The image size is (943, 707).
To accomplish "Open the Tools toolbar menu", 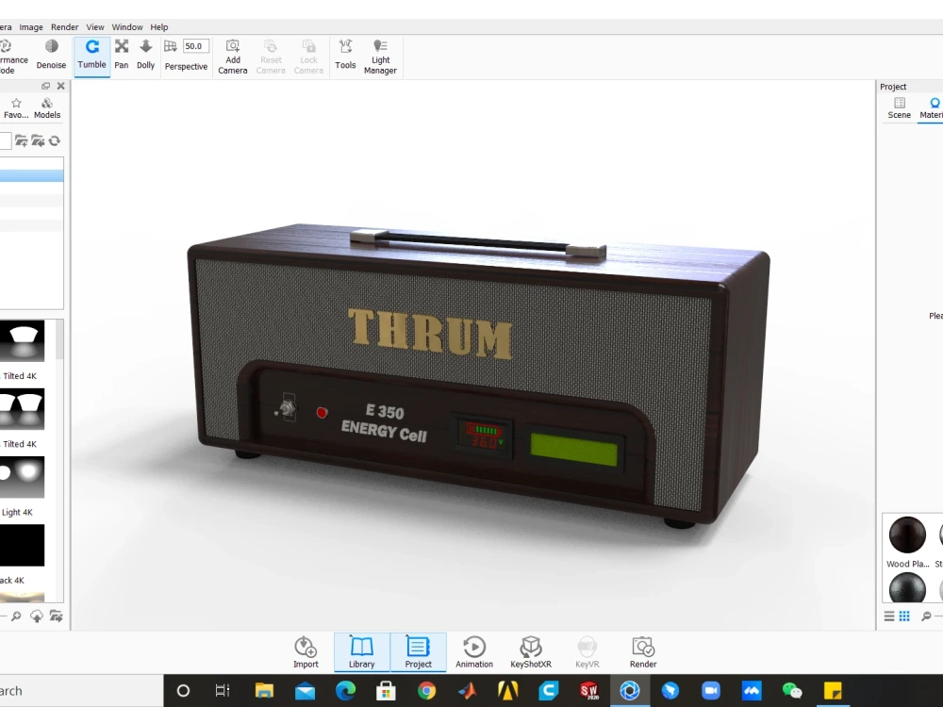I will pyautogui.click(x=345, y=56).
